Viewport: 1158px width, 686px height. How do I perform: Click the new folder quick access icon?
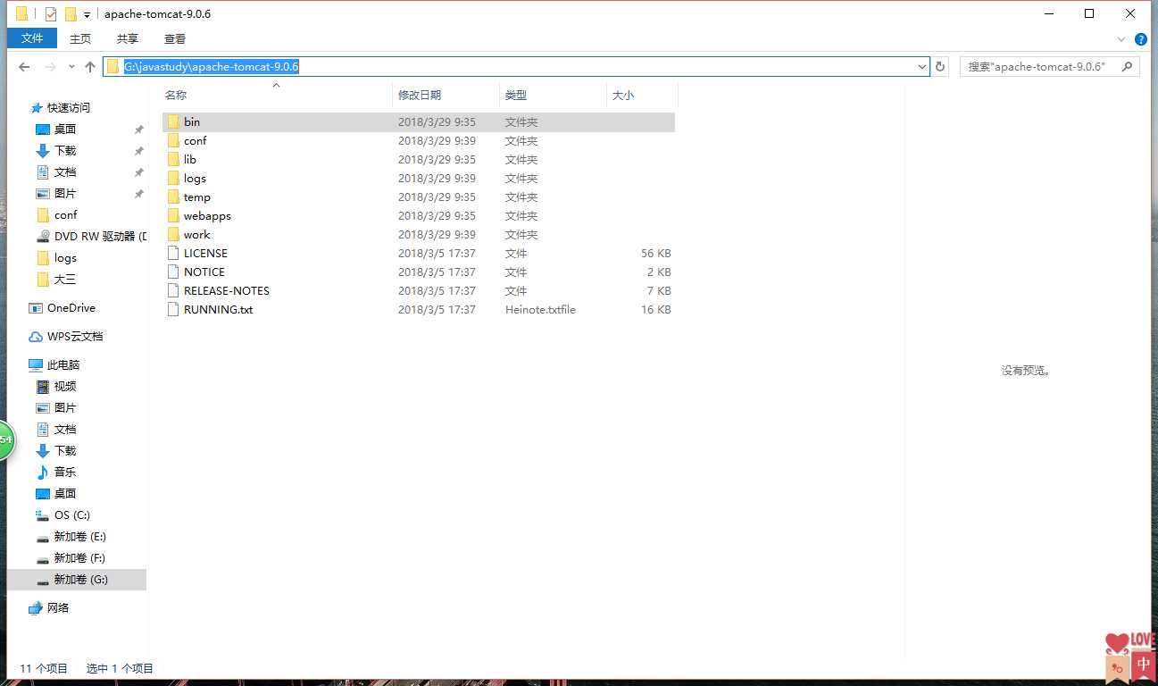pos(71,14)
